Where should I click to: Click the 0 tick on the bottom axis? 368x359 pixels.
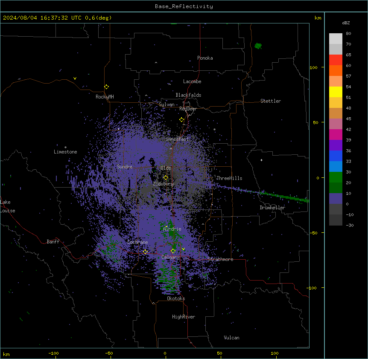pyautogui.click(x=165, y=353)
